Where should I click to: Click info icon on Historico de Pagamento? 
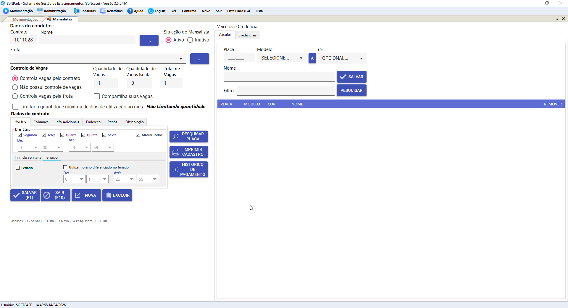tap(175, 169)
